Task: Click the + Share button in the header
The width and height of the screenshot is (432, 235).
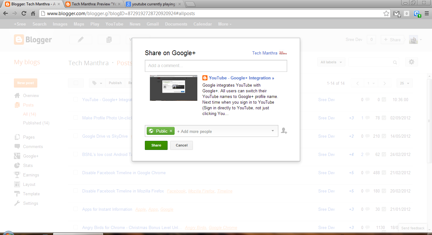Action: pyautogui.click(x=392, y=40)
